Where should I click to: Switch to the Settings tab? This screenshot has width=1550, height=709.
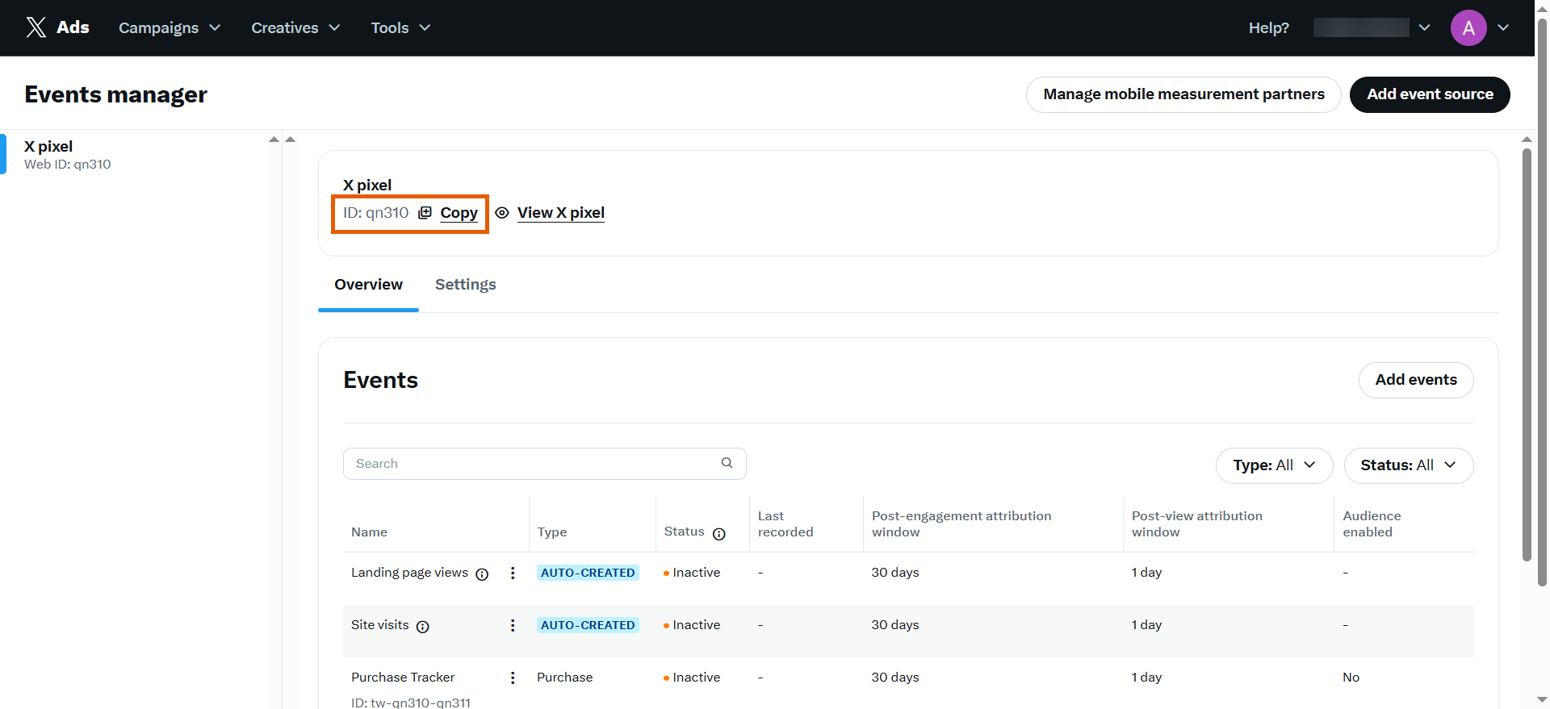[466, 285]
